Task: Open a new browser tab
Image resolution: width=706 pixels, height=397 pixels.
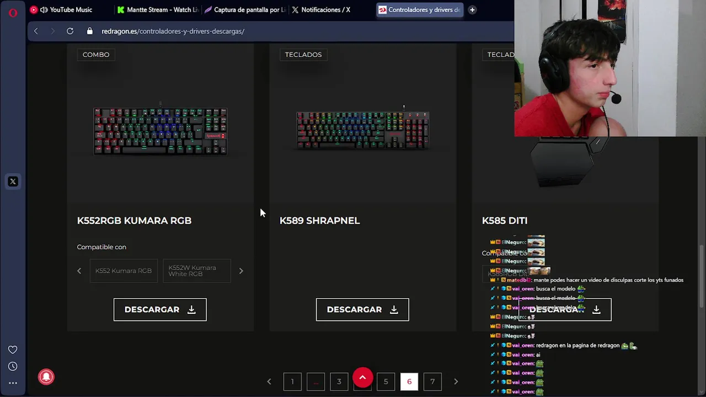Action: tap(472, 9)
